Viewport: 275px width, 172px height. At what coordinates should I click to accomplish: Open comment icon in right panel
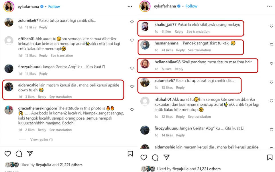(x=155, y=157)
